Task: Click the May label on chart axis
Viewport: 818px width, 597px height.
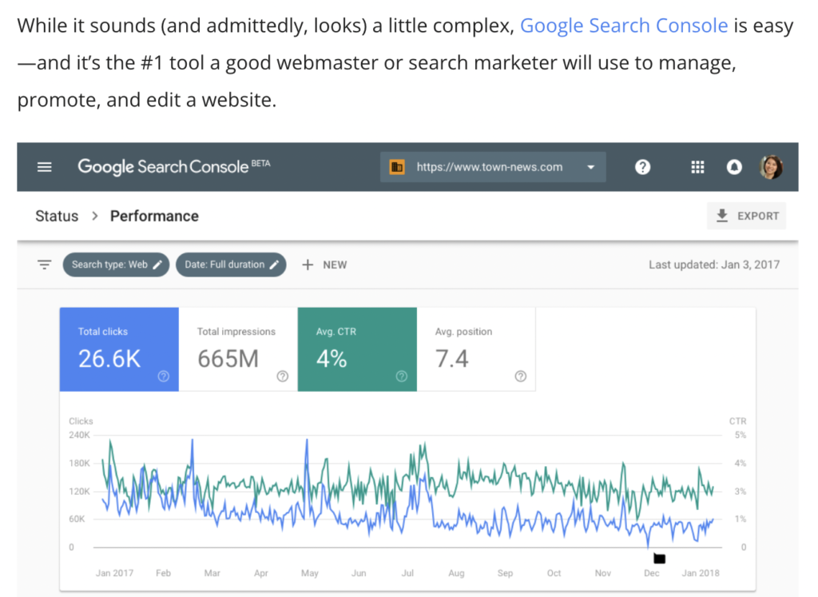Action: click(309, 573)
